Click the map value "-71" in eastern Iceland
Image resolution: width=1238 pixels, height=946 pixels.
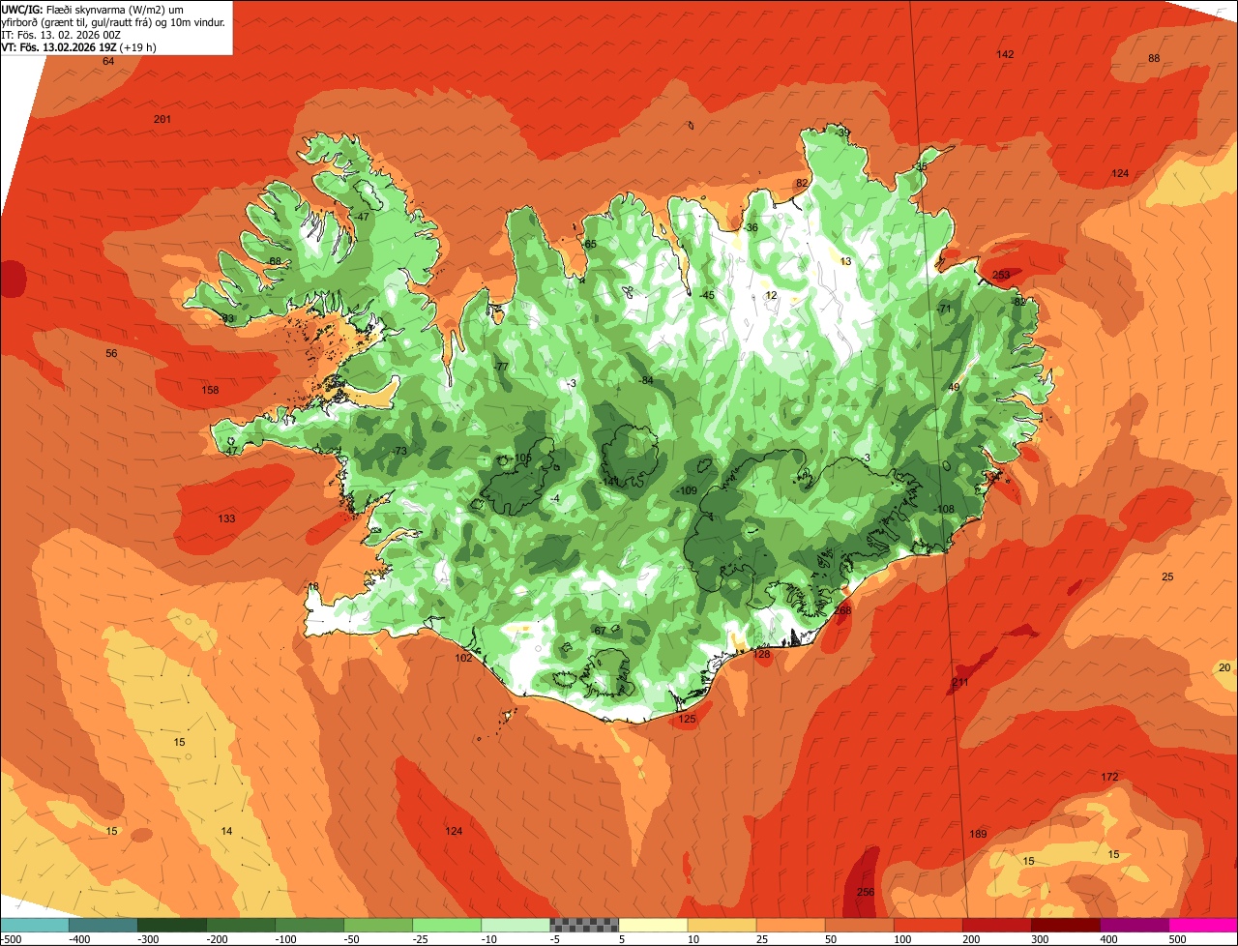point(944,309)
